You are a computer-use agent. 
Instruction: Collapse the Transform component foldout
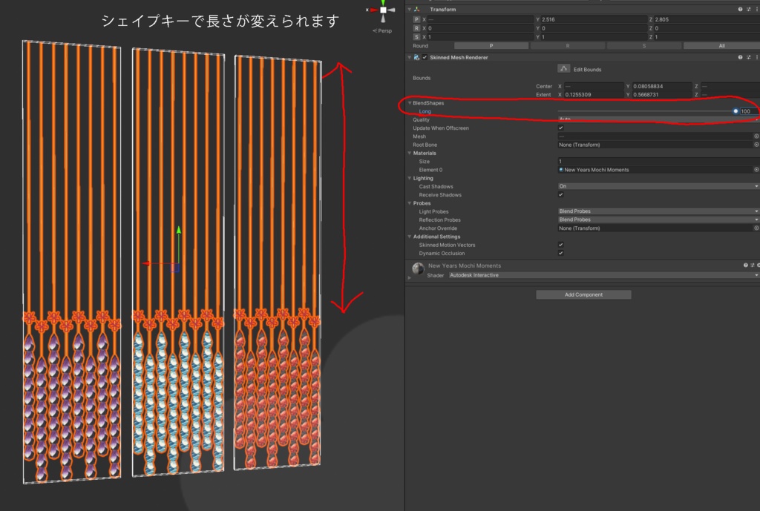[x=409, y=9]
